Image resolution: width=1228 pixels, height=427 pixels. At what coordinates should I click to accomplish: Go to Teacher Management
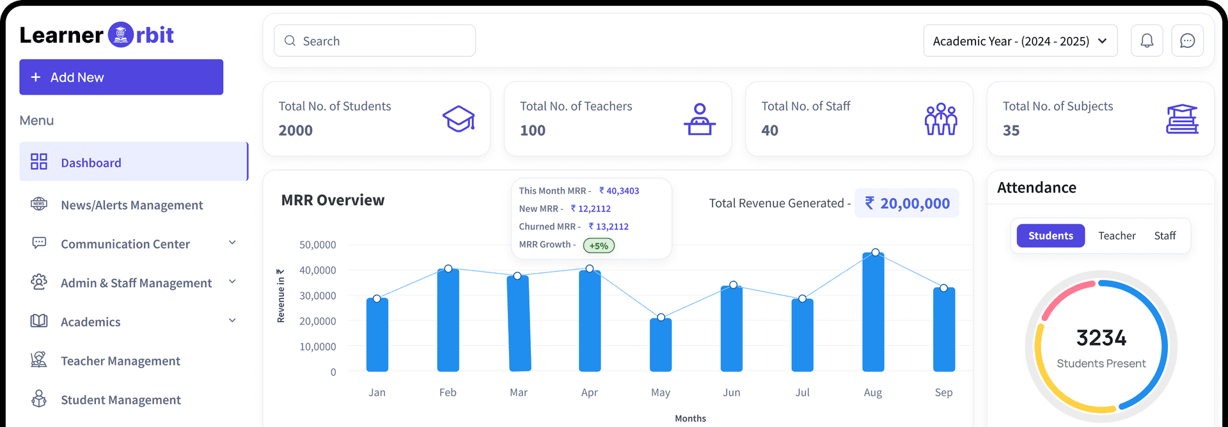120,361
